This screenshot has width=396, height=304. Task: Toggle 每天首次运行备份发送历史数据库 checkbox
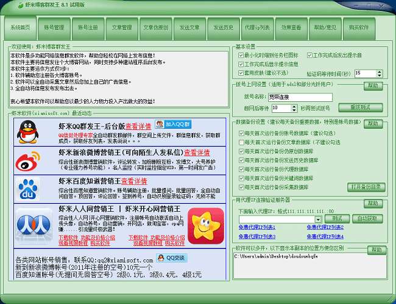click(x=241, y=160)
